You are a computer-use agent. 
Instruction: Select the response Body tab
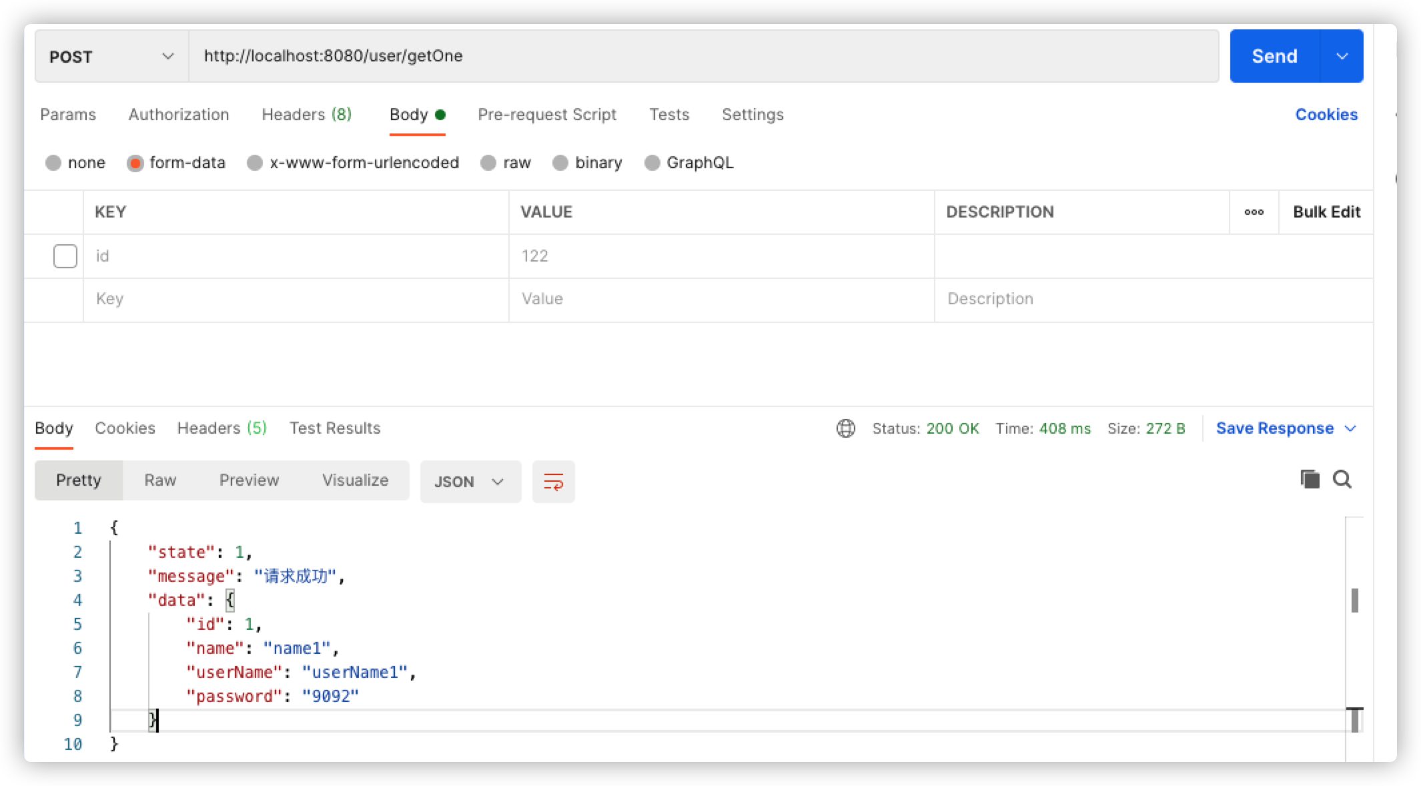(54, 428)
